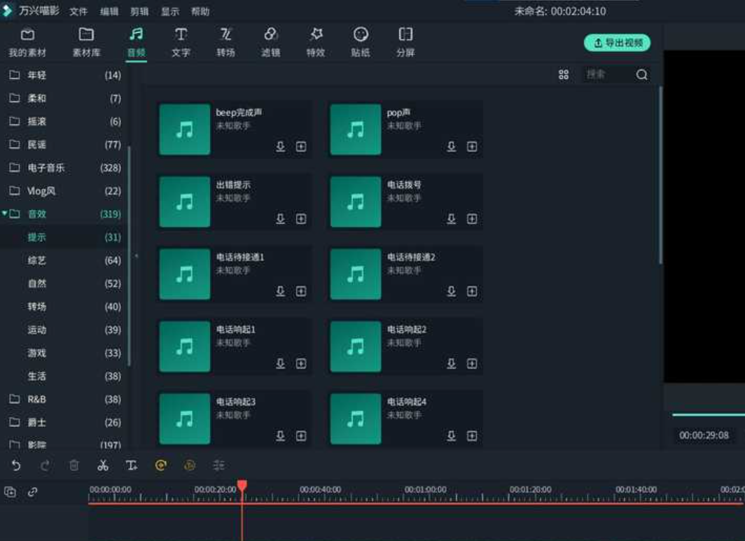The height and width of the screenshot is (541, 745).
Task: Click the scissors split tool
Action: point(103,465)
